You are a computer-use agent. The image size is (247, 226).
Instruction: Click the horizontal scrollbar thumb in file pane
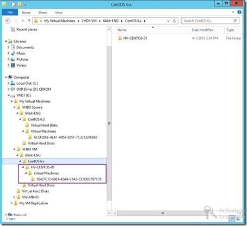[163, 213]
